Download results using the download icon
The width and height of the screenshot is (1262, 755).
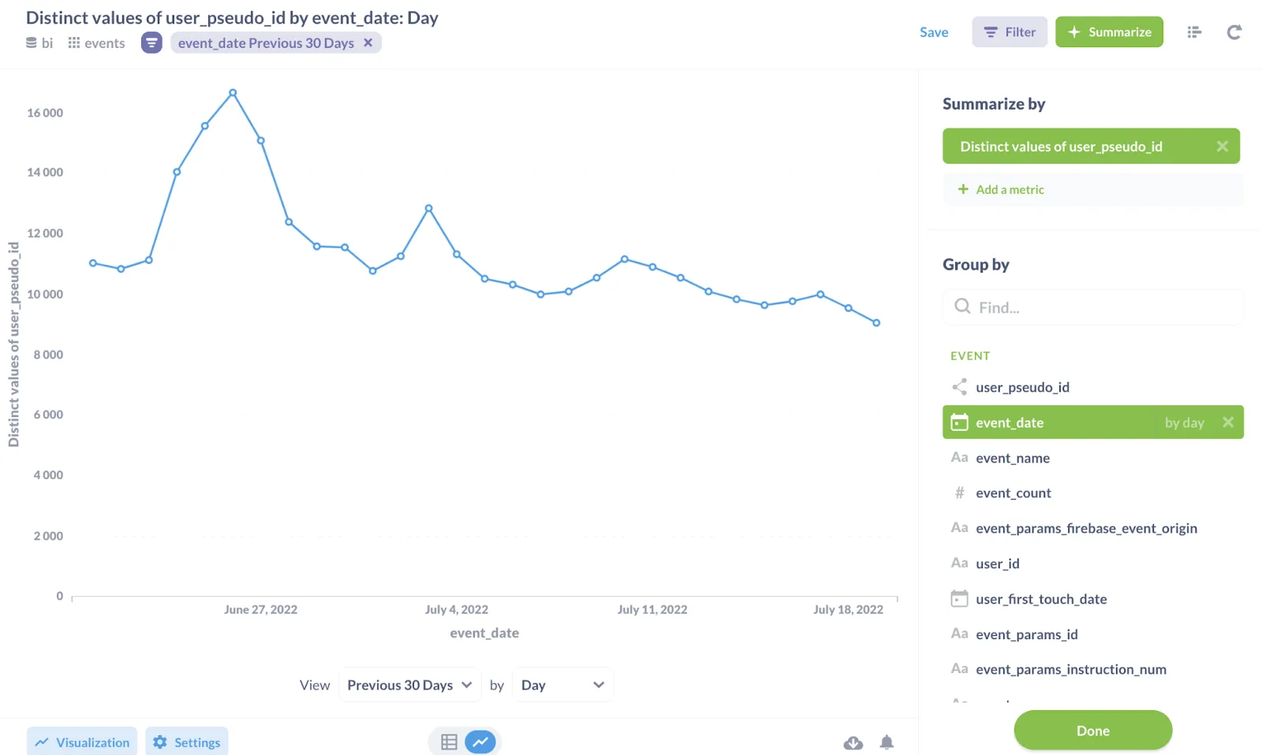[853, 742]
